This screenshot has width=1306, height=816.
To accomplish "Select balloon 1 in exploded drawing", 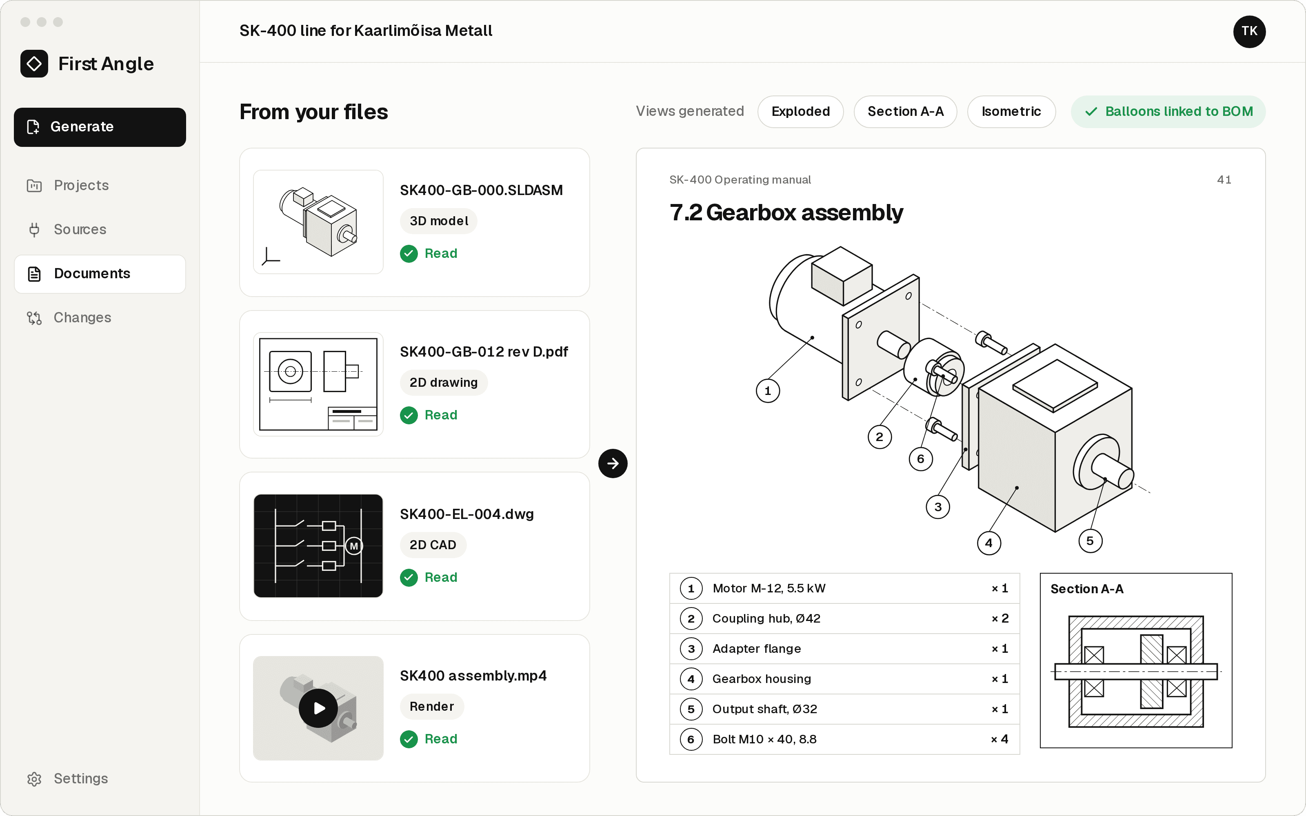I will tap(767, 391).
